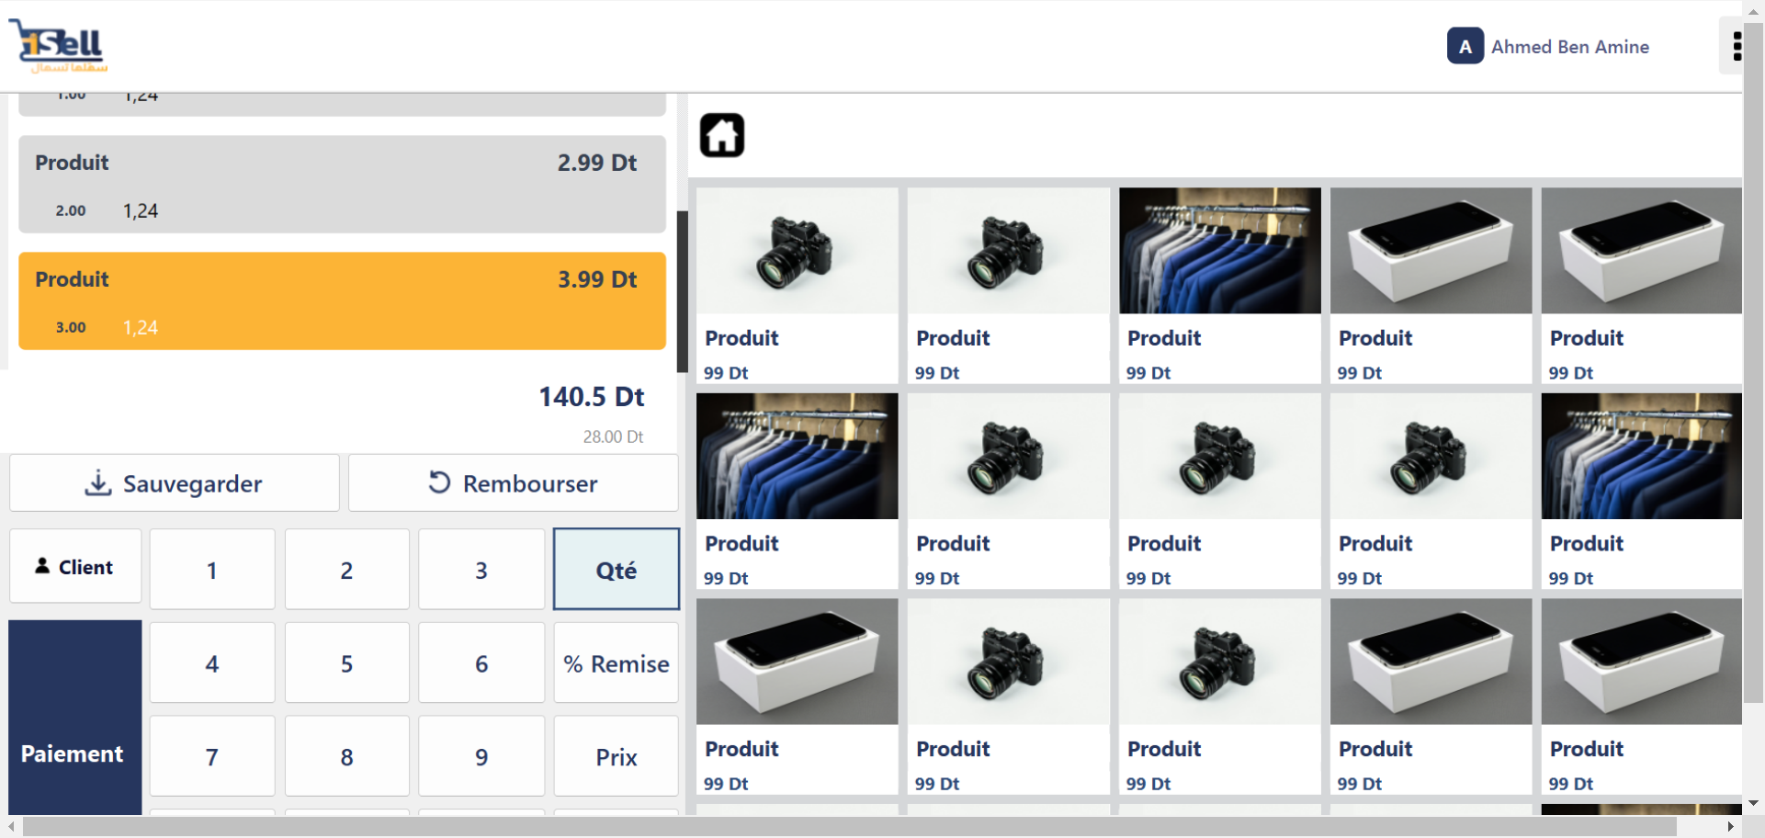Select the Qté mode button

[x=617, y=570]
